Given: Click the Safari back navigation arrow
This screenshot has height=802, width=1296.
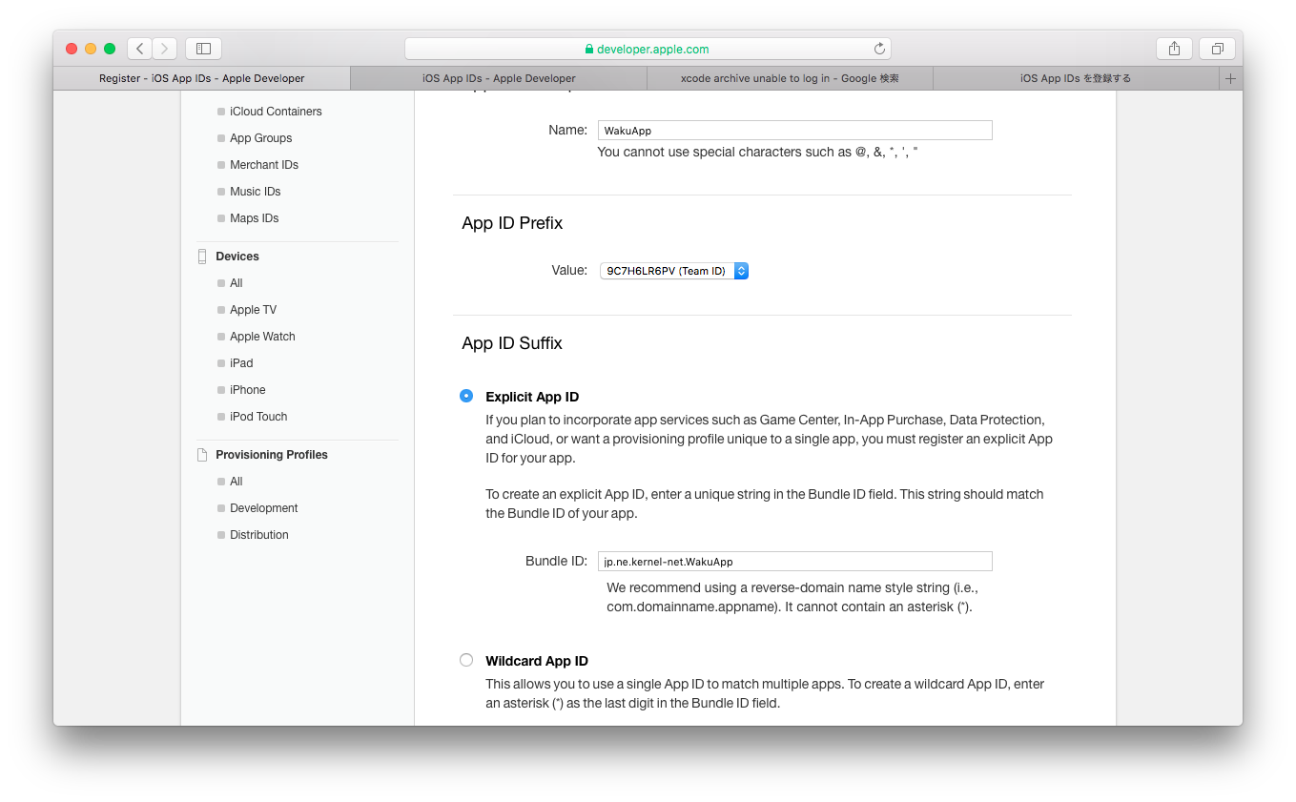Looking at the screenshot, I should (140, 49).
